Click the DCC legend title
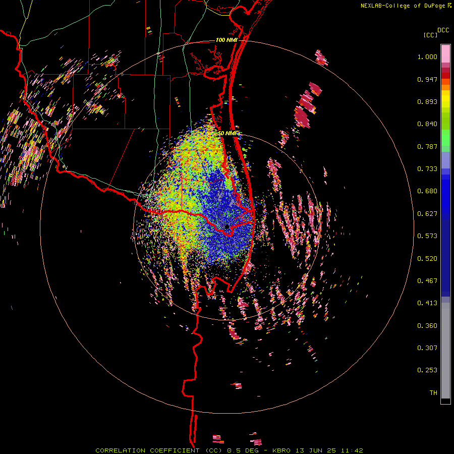 [x=443, y=30]
